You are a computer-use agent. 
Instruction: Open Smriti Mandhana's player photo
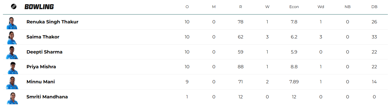coord(12,98)
